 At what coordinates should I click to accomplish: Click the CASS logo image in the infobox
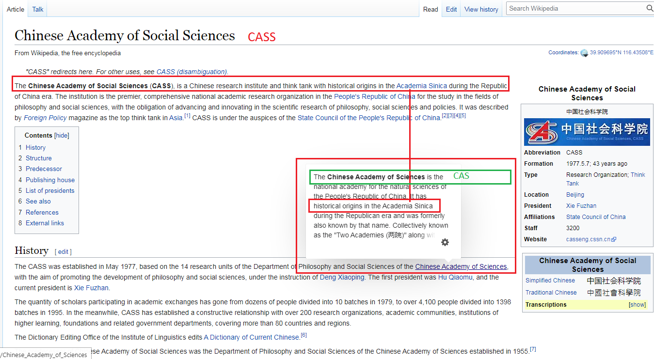587,131
